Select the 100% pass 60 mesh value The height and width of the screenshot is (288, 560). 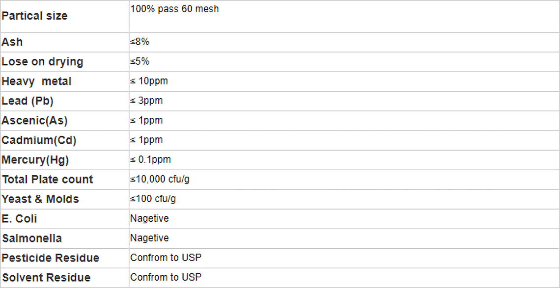[174, 9]
